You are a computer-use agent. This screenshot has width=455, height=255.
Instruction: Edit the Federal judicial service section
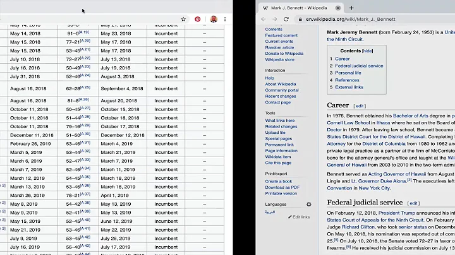413,203
